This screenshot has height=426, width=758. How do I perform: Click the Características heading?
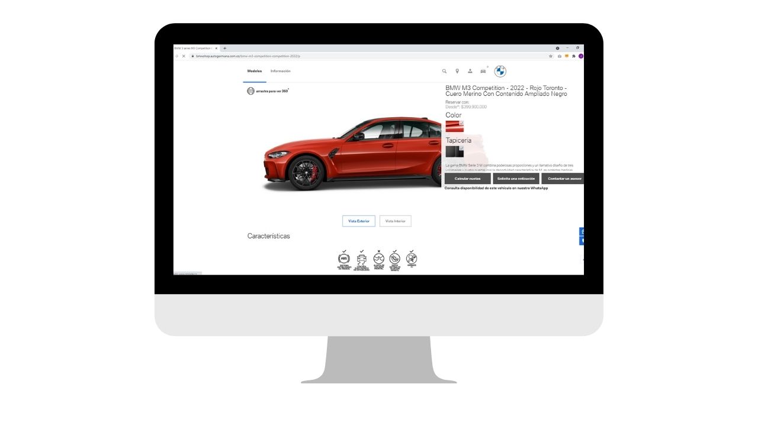coord(269,236)
